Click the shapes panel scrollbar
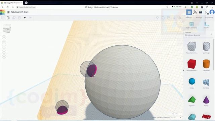This screenshot has width=215, height=121. tap(214, 55)
